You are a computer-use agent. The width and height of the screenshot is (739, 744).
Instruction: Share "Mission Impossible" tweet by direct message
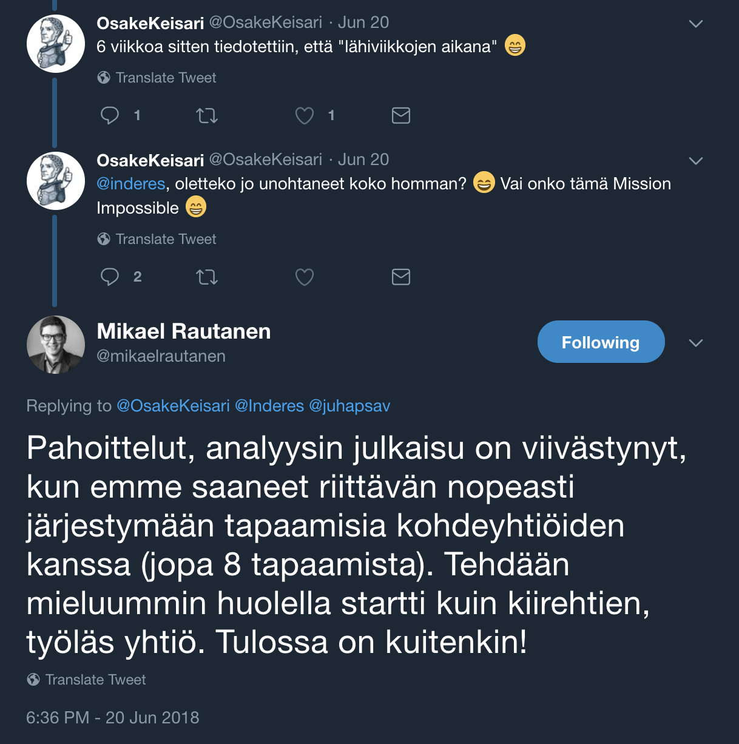[x=401, y=277]
